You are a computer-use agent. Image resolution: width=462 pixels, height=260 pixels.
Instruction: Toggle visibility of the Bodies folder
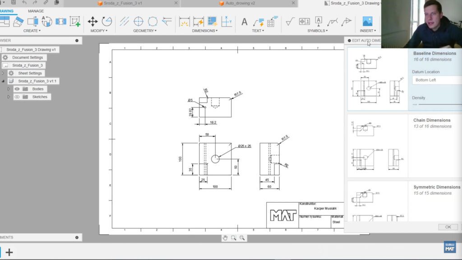point(17,89)
